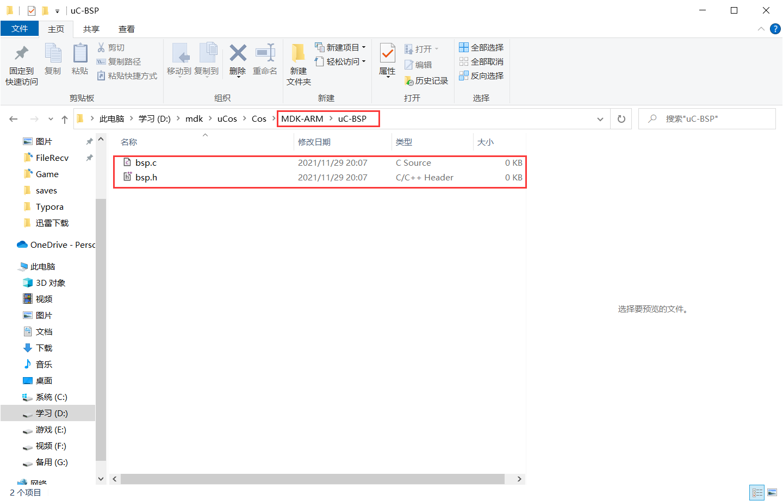The height and width of the screenshot is (501, 783).
Task: Go up one folder level
Action: tap(65, 119)
